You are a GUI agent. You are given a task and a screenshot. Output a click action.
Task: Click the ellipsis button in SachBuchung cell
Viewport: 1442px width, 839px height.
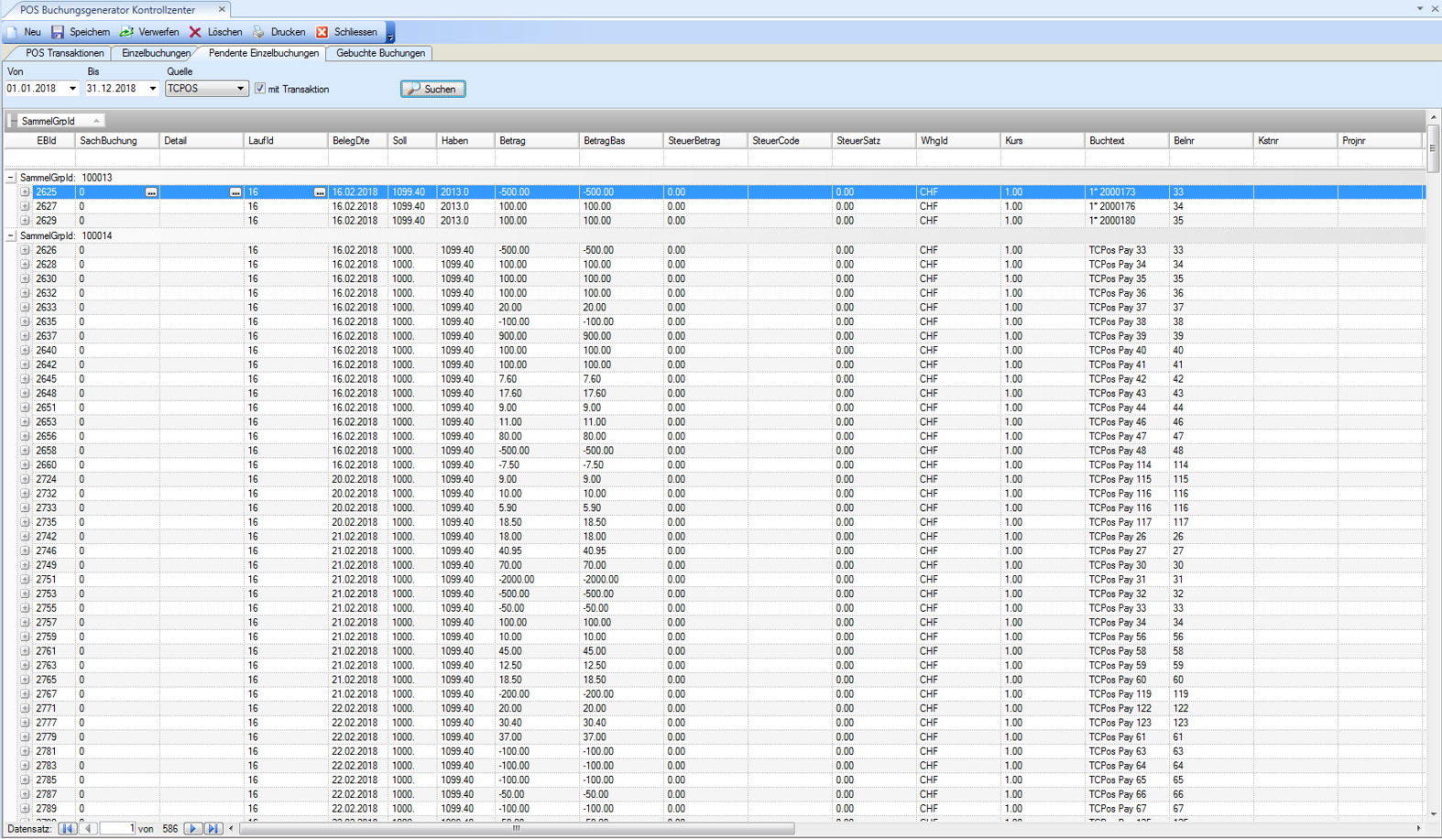151,192
